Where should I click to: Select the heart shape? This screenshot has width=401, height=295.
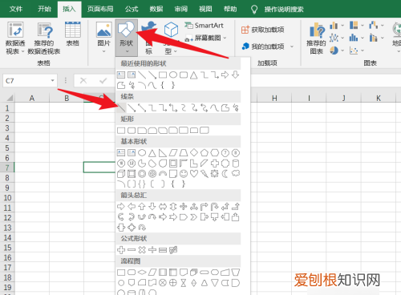pos(194,174)
